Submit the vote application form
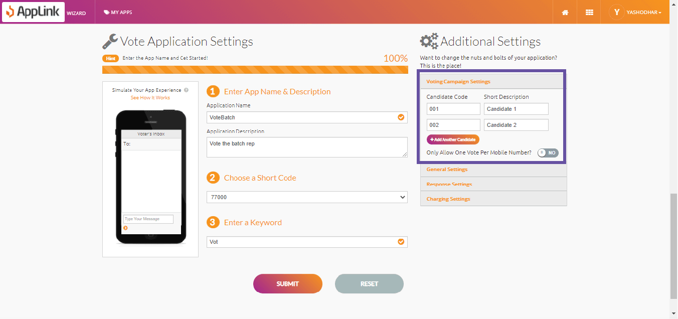This screenshot has width=678, height=319. point(288,283)
